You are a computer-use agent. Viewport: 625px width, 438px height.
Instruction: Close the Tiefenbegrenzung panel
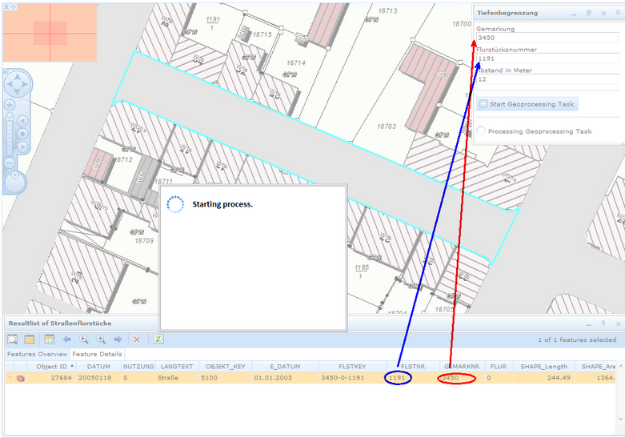point(603,13)
